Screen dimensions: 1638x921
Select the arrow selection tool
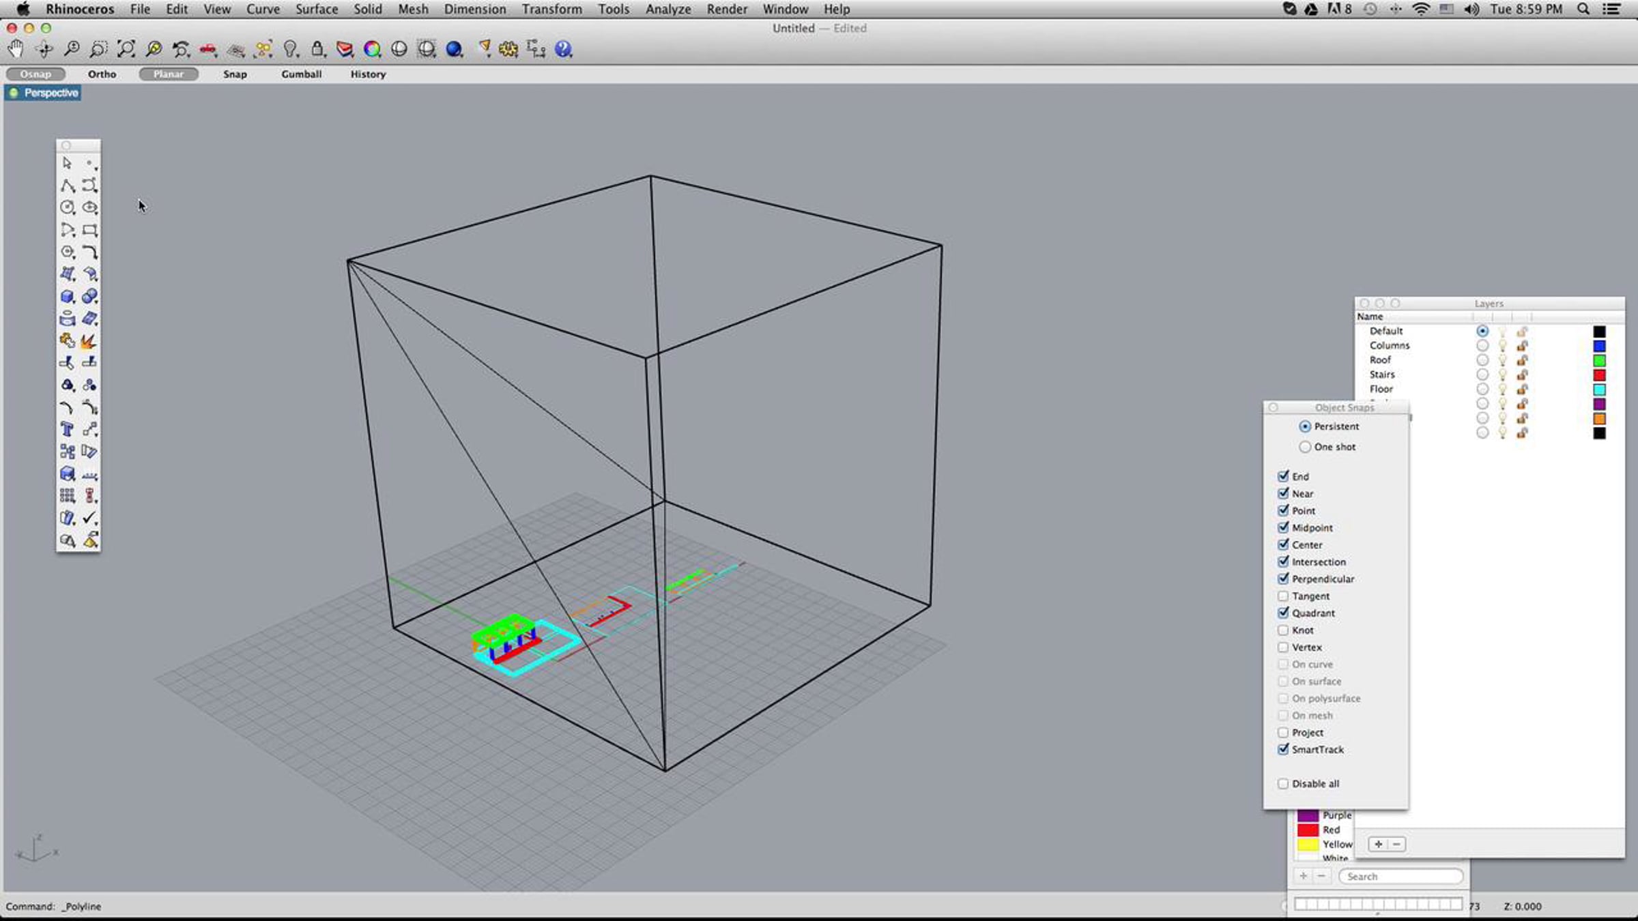pos(68,164)
